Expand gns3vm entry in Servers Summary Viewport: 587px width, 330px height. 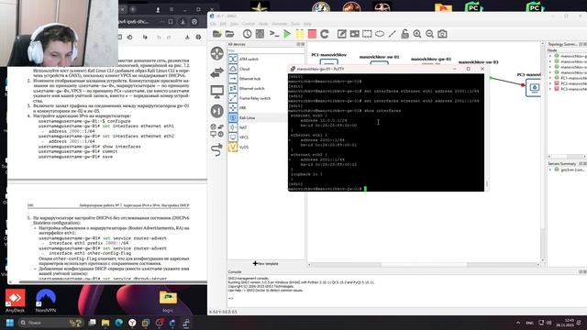[550, 170]
